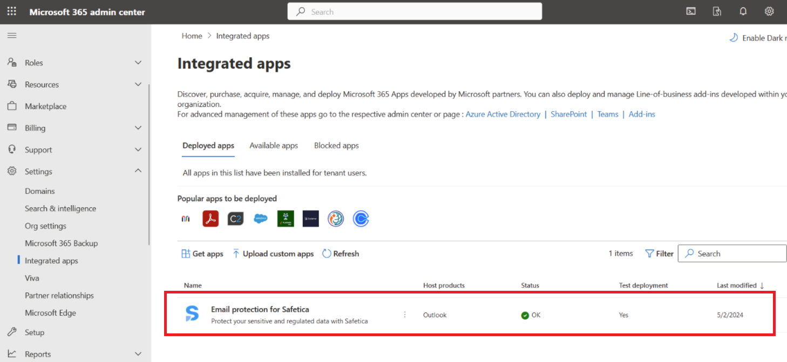787x362 pixels.
Task: Click the Upload custom apps button
Action: point(273,254)
